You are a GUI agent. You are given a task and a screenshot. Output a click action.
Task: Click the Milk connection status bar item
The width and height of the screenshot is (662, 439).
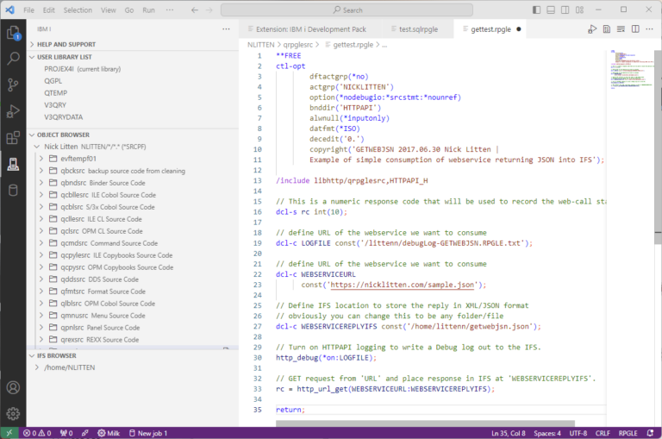click(x=109, y=433)
